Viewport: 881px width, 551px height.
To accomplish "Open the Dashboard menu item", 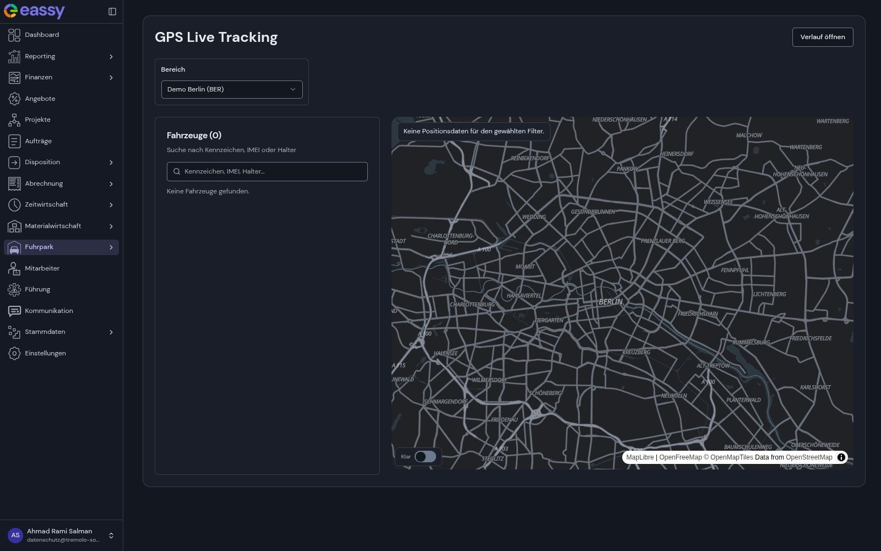I will click(x=61, y=35).
